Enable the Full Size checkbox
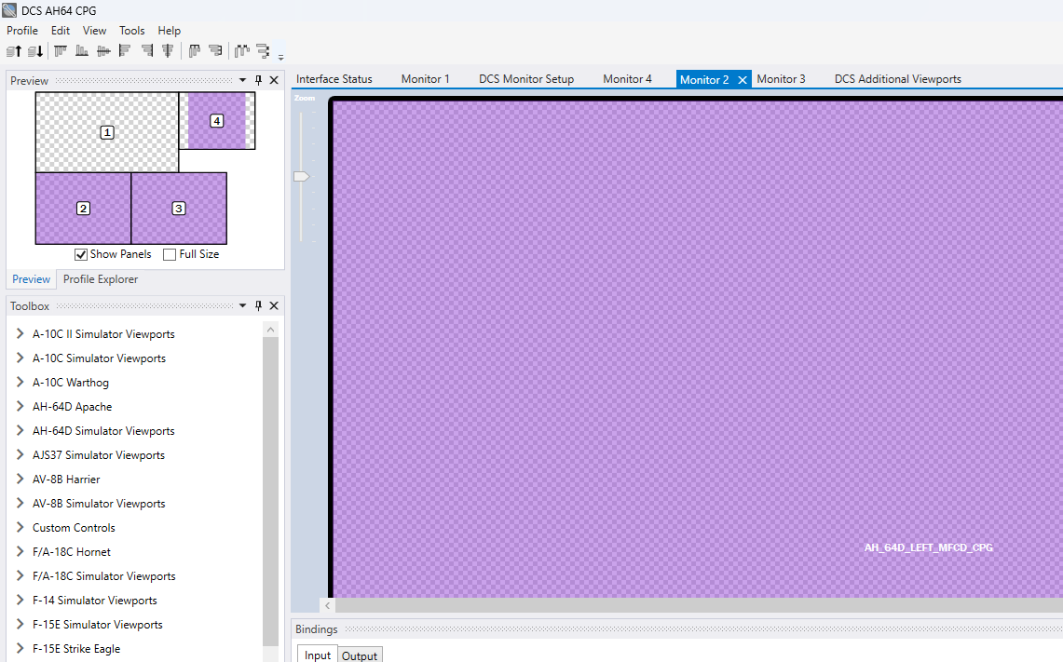1063x662 pixels. pos(170,254)
